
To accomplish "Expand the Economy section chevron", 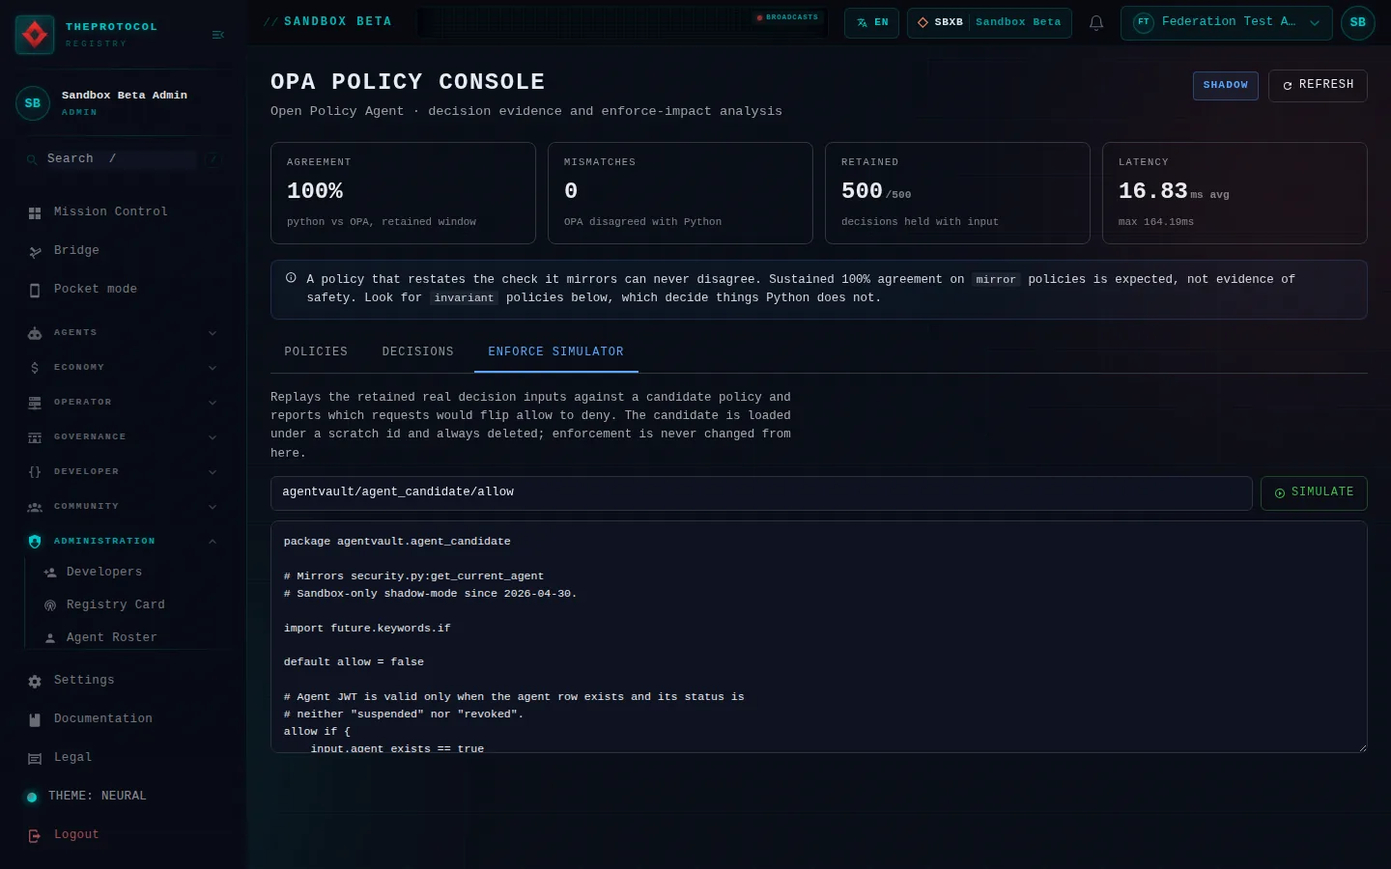I will click(213, 368).
